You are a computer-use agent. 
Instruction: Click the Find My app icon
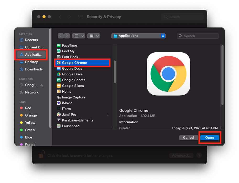[x=59, y=51]
